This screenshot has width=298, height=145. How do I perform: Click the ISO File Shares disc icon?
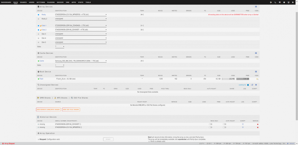(x=72, y=98)
